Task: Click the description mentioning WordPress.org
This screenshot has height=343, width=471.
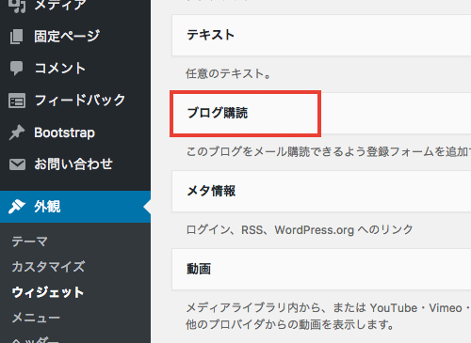Action: pos(300,230)
